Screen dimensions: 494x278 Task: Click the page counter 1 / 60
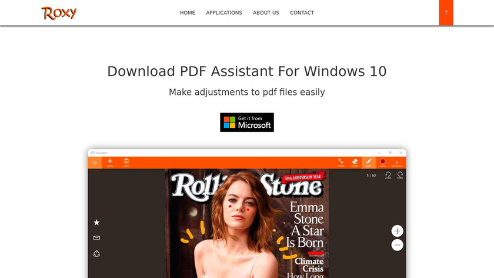click(371, 176)
